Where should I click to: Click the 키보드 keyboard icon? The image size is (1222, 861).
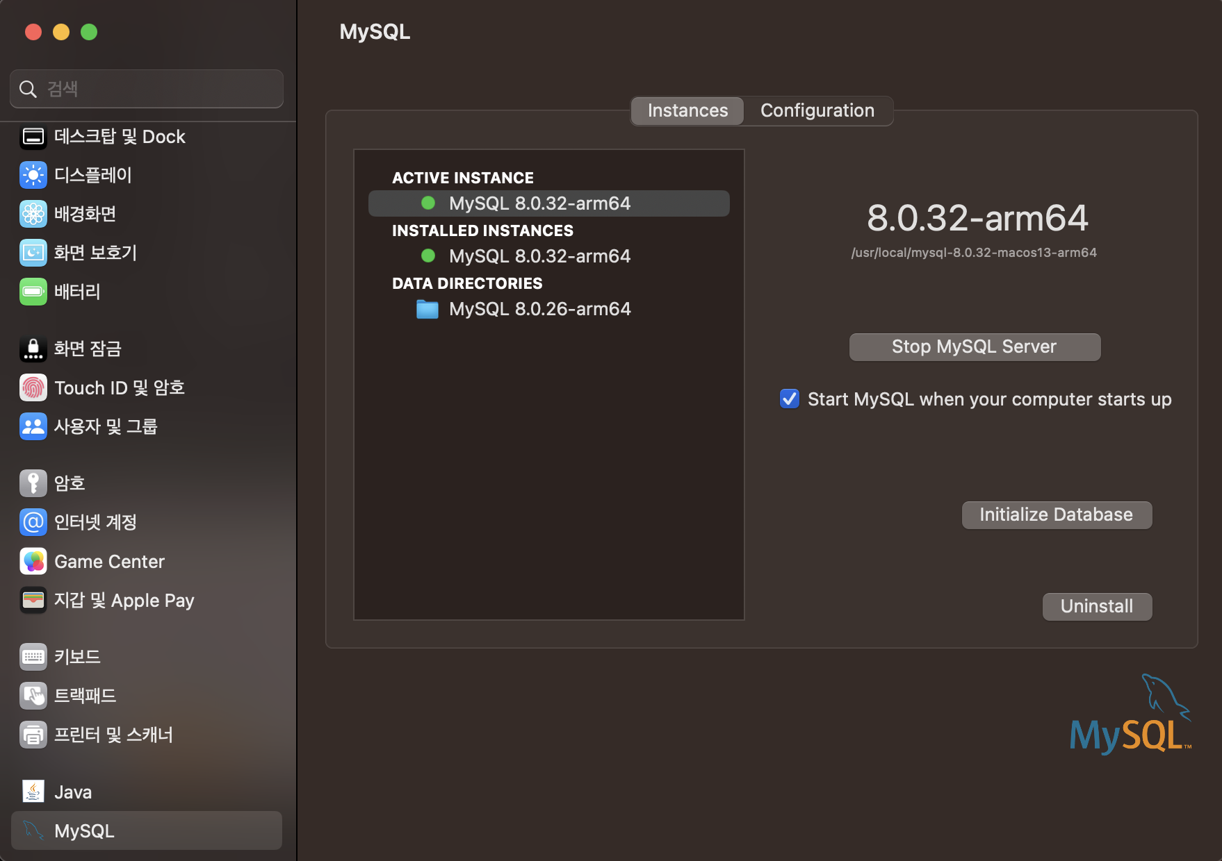[33, 657]
